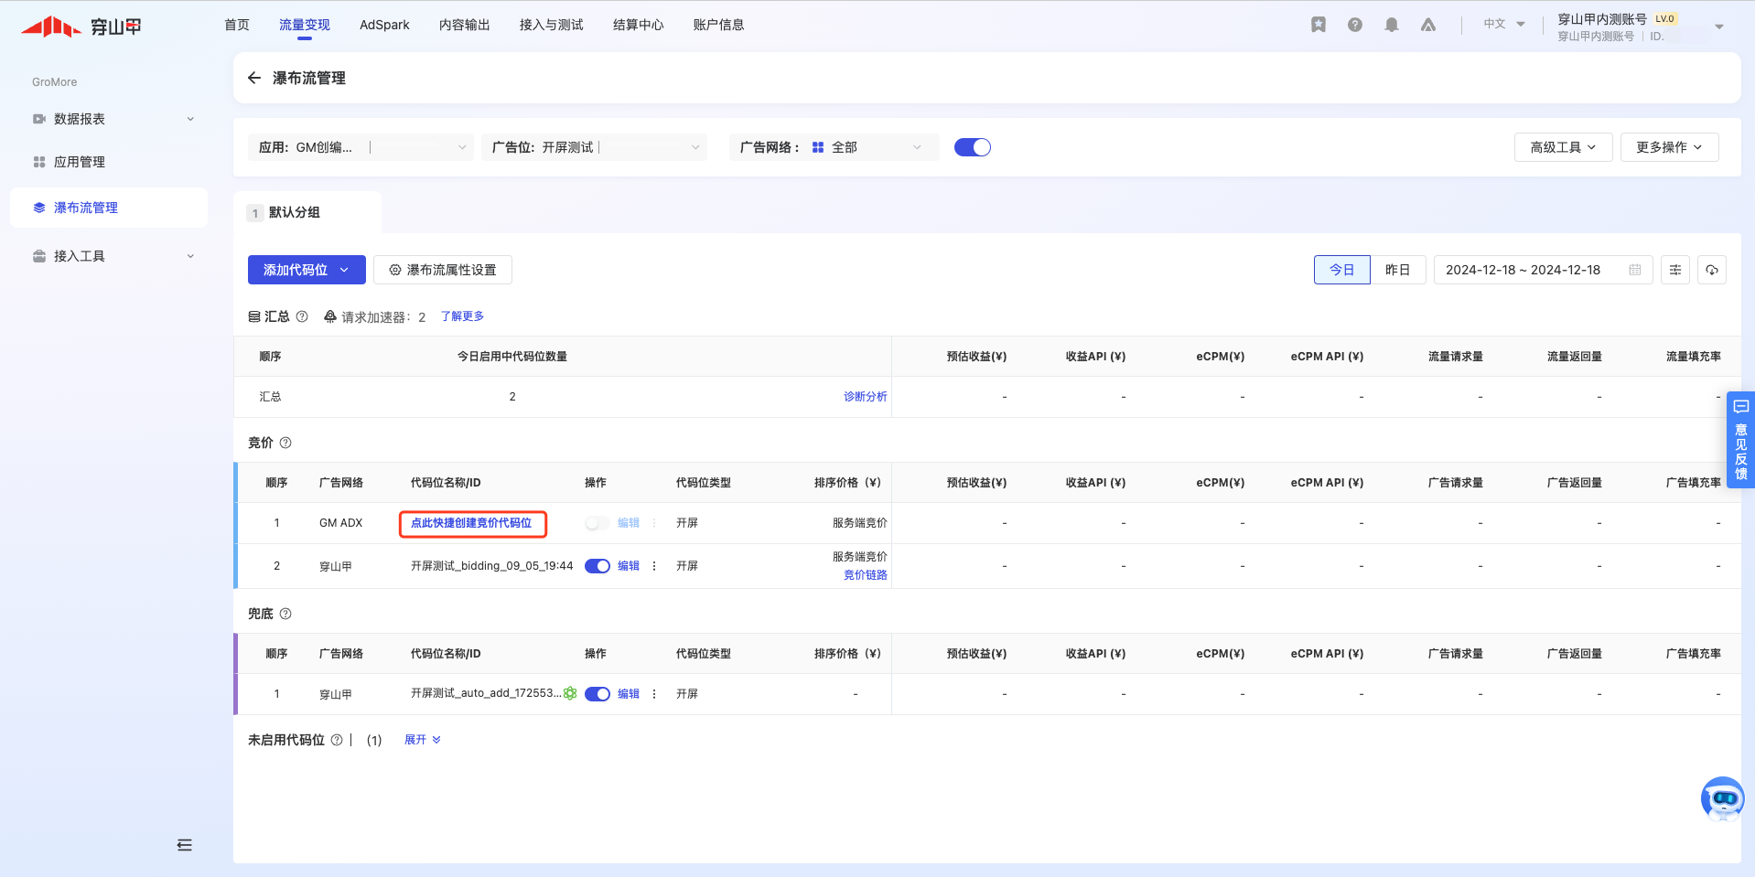
Task: Click the help icon next to 兜底
Action: 285,614
